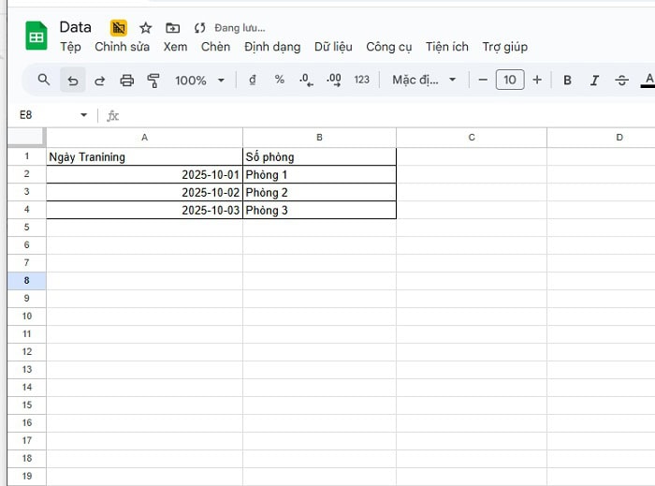Star the Data spreadsheet

pyautogui.click(x=146, y=28)
